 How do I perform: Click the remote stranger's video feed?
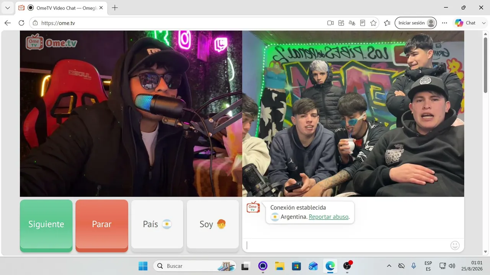coord(353,113)
